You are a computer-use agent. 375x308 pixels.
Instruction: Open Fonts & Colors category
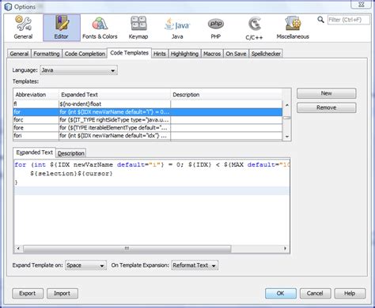click(x=100, y=28)
